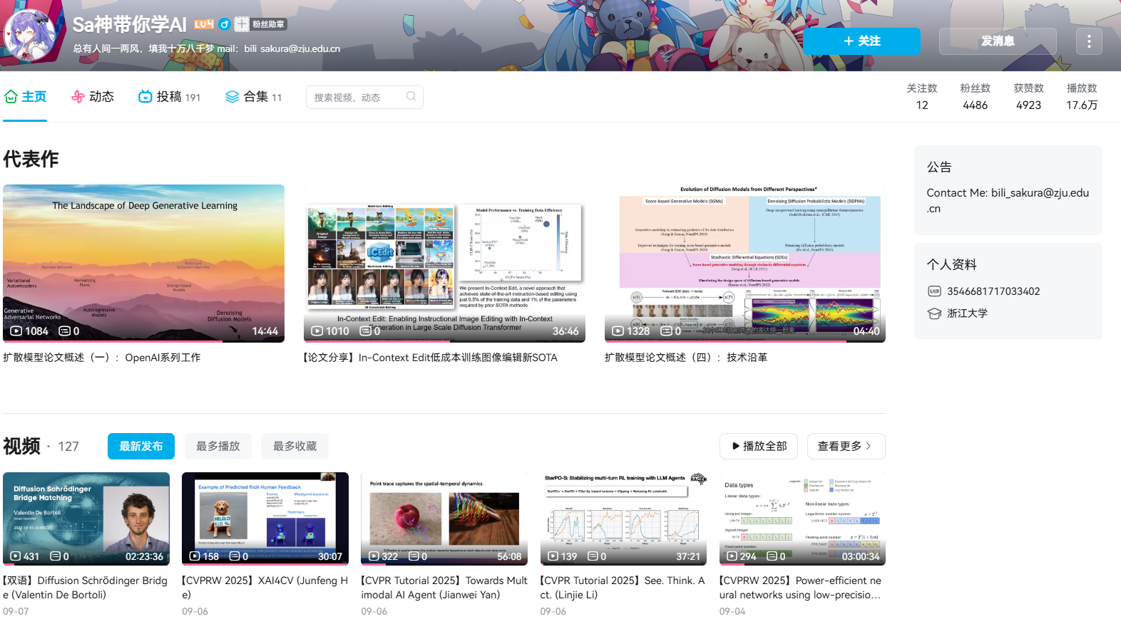Go to the 投稿 uploads tab

click(x=169, y=97)
